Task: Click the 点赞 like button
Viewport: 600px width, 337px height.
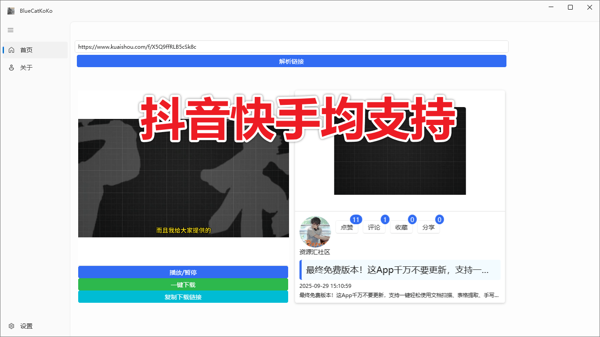Action: click(x=347, y=227)
